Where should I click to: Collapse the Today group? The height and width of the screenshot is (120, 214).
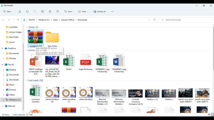click(27, 27)
